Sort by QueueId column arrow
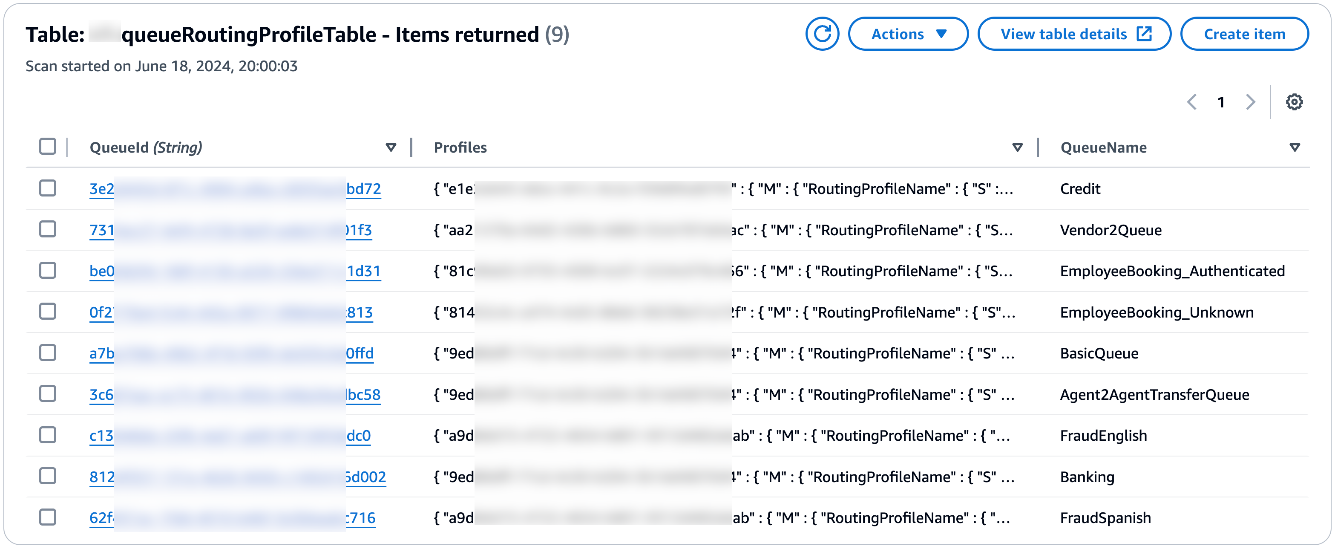 tap(391, 148)
